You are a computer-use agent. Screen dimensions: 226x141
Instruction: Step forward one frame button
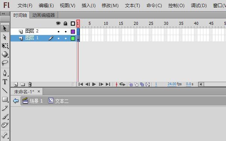click(101, 84)
